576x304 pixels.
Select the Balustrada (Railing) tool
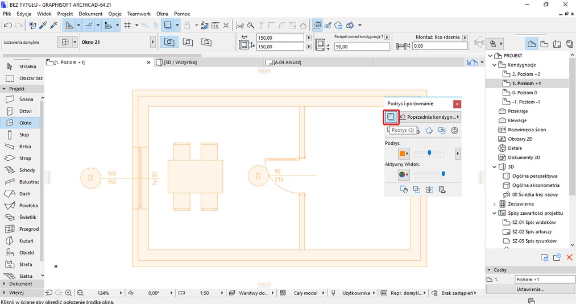pyautogui.click(x=20, y=182)
